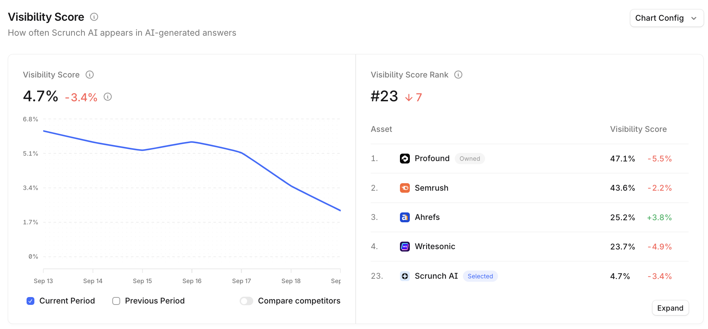Click info icon next to -3.4% change
The height and width of the screenshot is (329, 708).
(108, 97)
